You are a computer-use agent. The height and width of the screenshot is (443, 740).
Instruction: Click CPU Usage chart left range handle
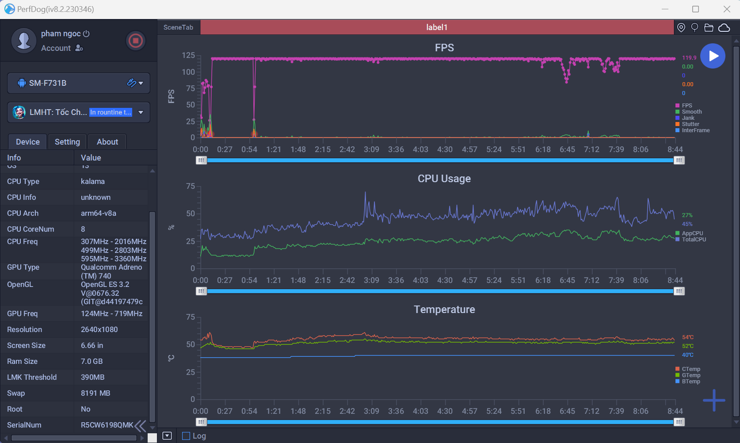pyautogui.click(x=201, y=291)
